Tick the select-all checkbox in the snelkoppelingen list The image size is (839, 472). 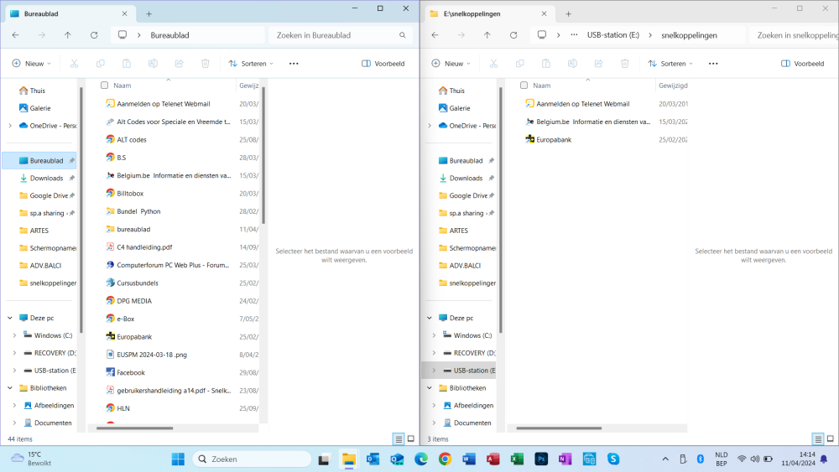point(524,86)
